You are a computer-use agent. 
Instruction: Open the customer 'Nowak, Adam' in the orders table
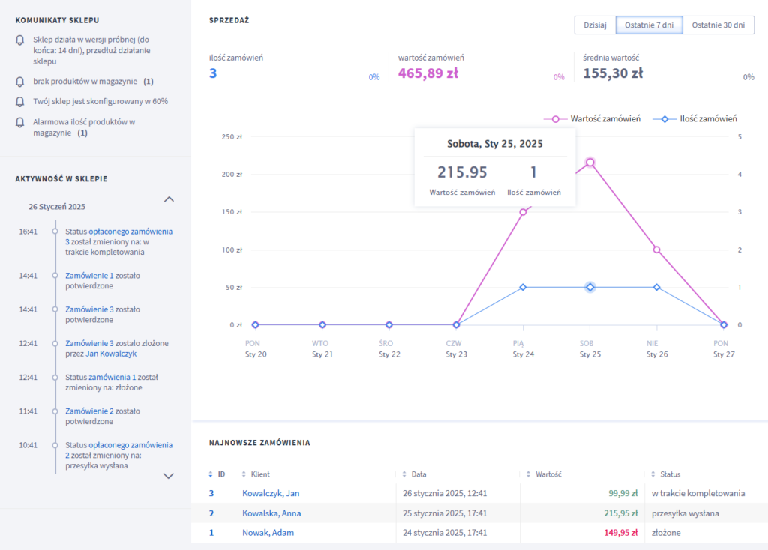[268, 532]
